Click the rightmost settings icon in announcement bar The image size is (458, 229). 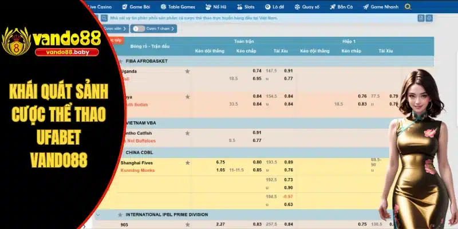click(429, 18)
